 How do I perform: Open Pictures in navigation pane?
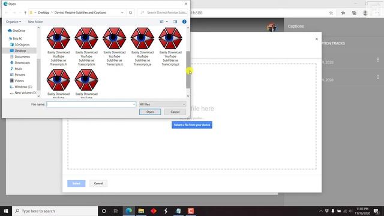click(x=20, y=74)
